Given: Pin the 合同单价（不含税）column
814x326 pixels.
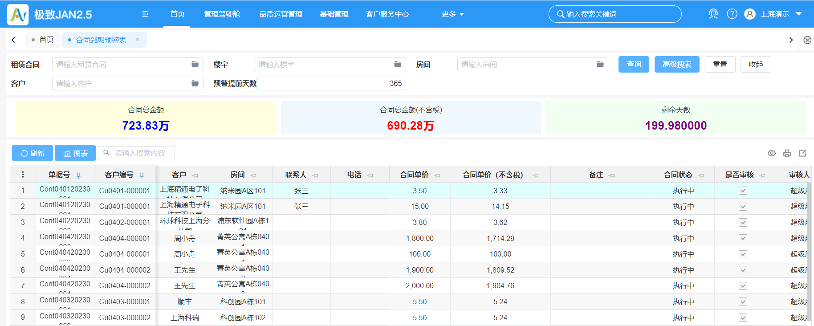Looking at the screenshot, I should [x=536, y=175].
